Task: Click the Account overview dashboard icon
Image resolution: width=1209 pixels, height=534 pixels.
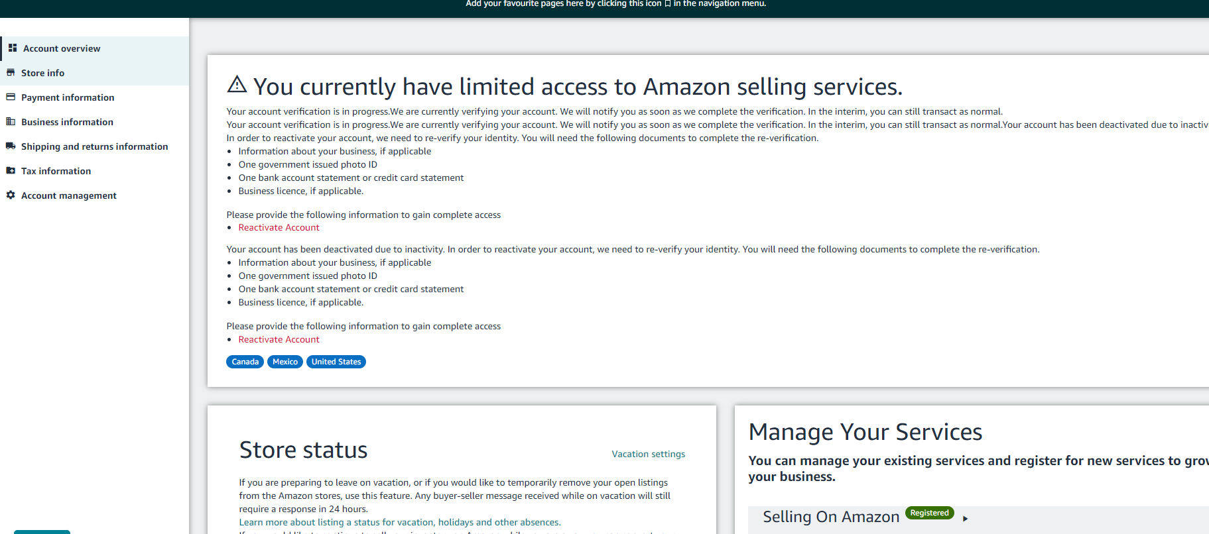Action: click(13, 48)
